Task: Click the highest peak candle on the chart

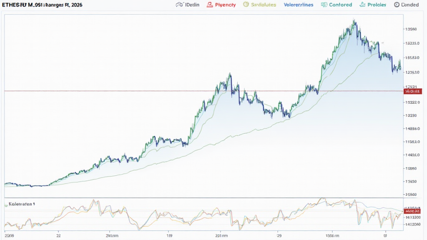Action: 354,21
